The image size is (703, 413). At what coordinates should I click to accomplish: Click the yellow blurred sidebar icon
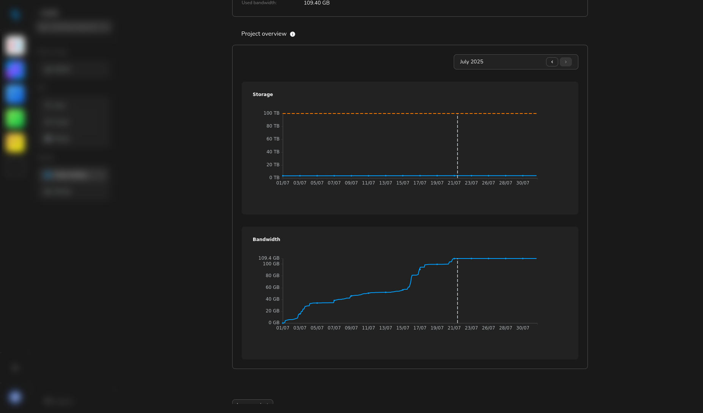[15, 143]
